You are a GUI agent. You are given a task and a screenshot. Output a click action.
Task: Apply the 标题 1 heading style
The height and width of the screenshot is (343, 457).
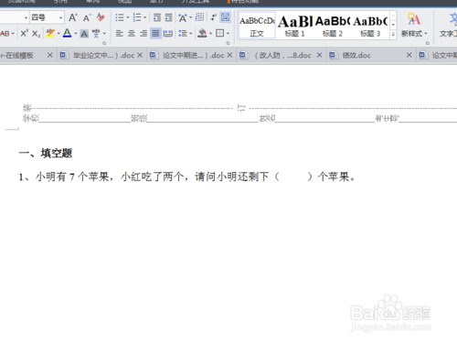click(294, 26)
